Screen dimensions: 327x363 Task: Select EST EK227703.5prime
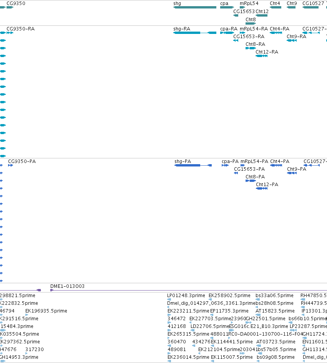(210, 319)
